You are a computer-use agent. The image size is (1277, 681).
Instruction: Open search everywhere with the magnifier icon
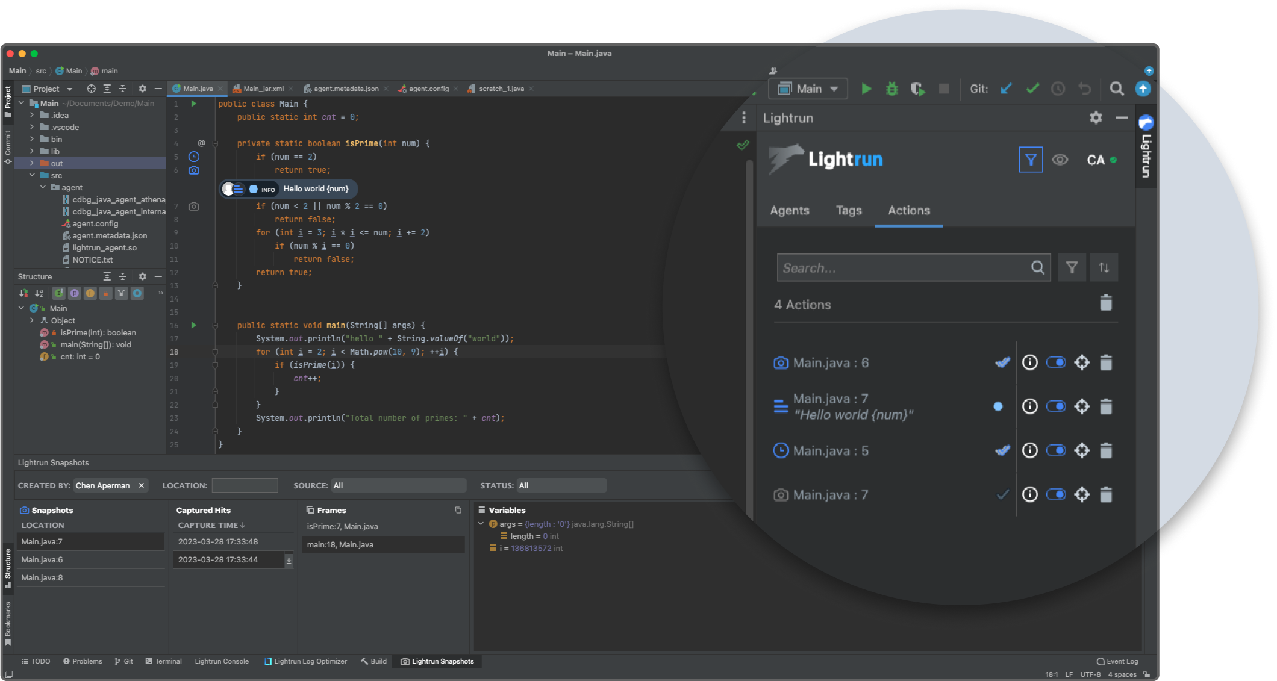coord(1117,89)
